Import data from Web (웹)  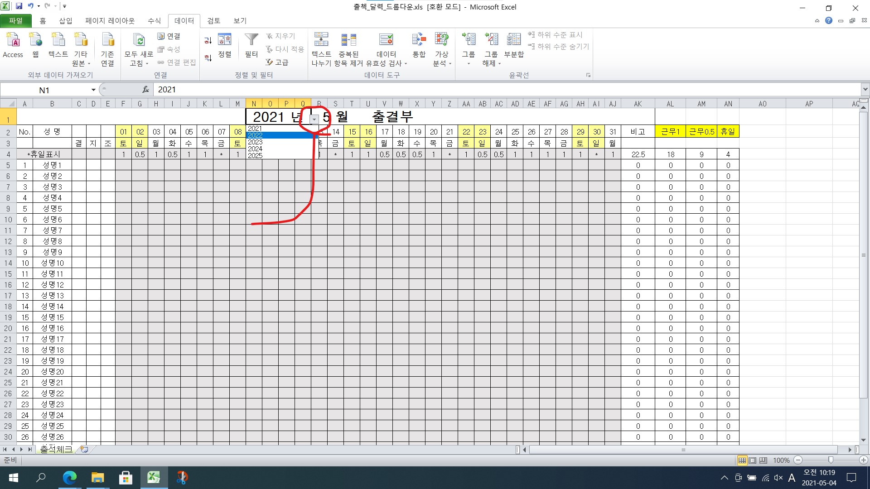35,45
